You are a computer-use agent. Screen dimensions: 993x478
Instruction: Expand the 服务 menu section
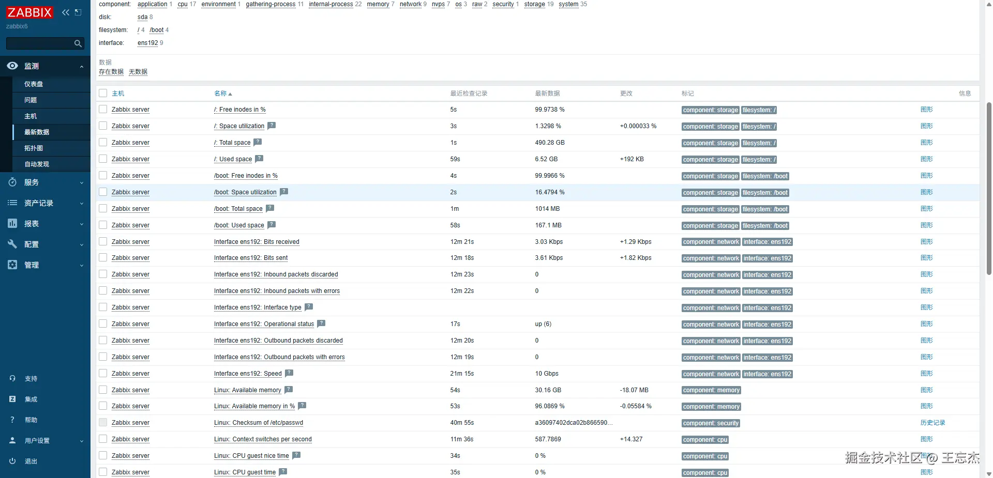click(82, 182)
